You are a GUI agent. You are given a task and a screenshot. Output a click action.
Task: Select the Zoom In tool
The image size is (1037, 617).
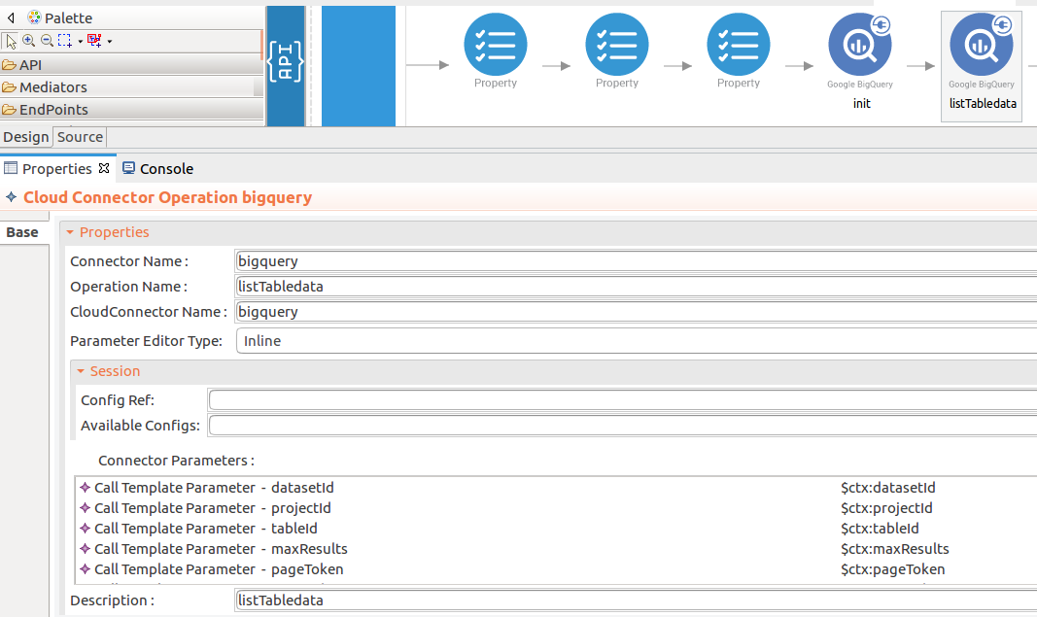(28, 41)
